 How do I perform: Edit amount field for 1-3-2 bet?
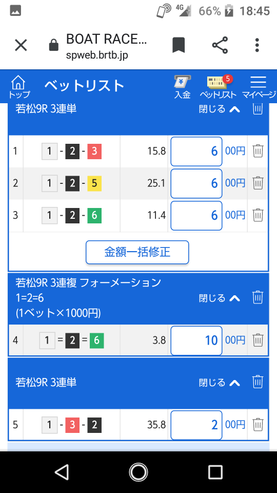(196, 425)
